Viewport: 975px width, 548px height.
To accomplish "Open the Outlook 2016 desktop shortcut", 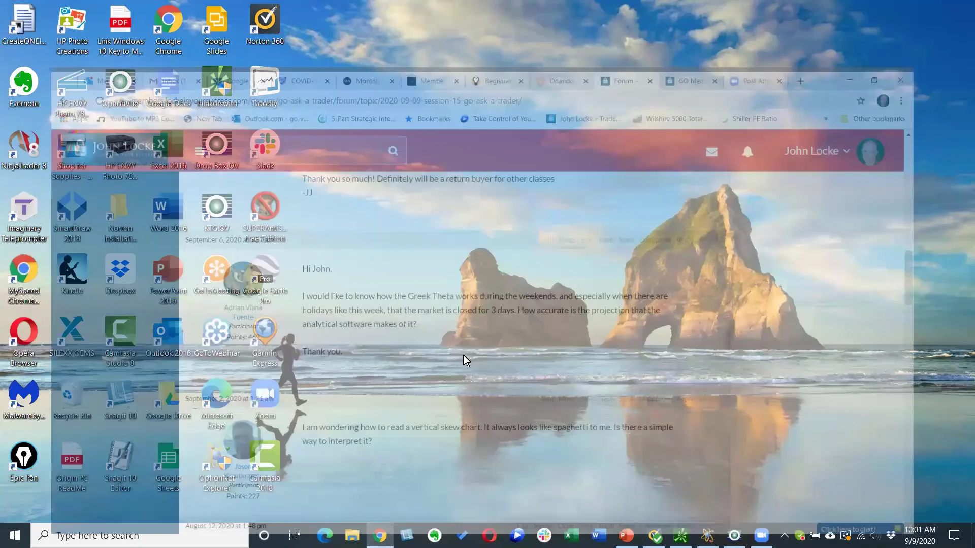I will tap(168, 337).
